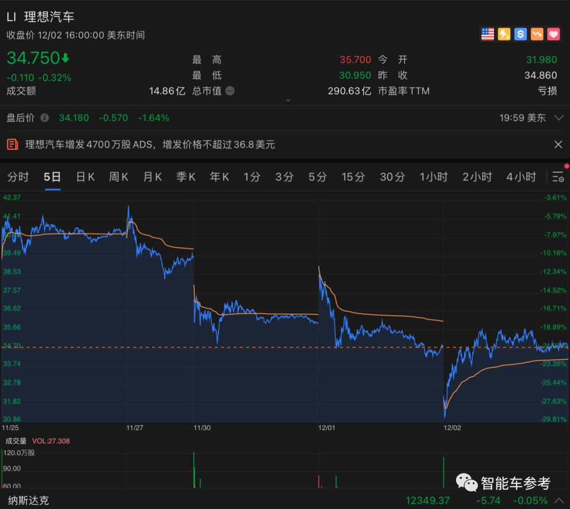570x509 pixels.
Task: Tap the 总市值 value 290.63亿
Action: [349, 91]
